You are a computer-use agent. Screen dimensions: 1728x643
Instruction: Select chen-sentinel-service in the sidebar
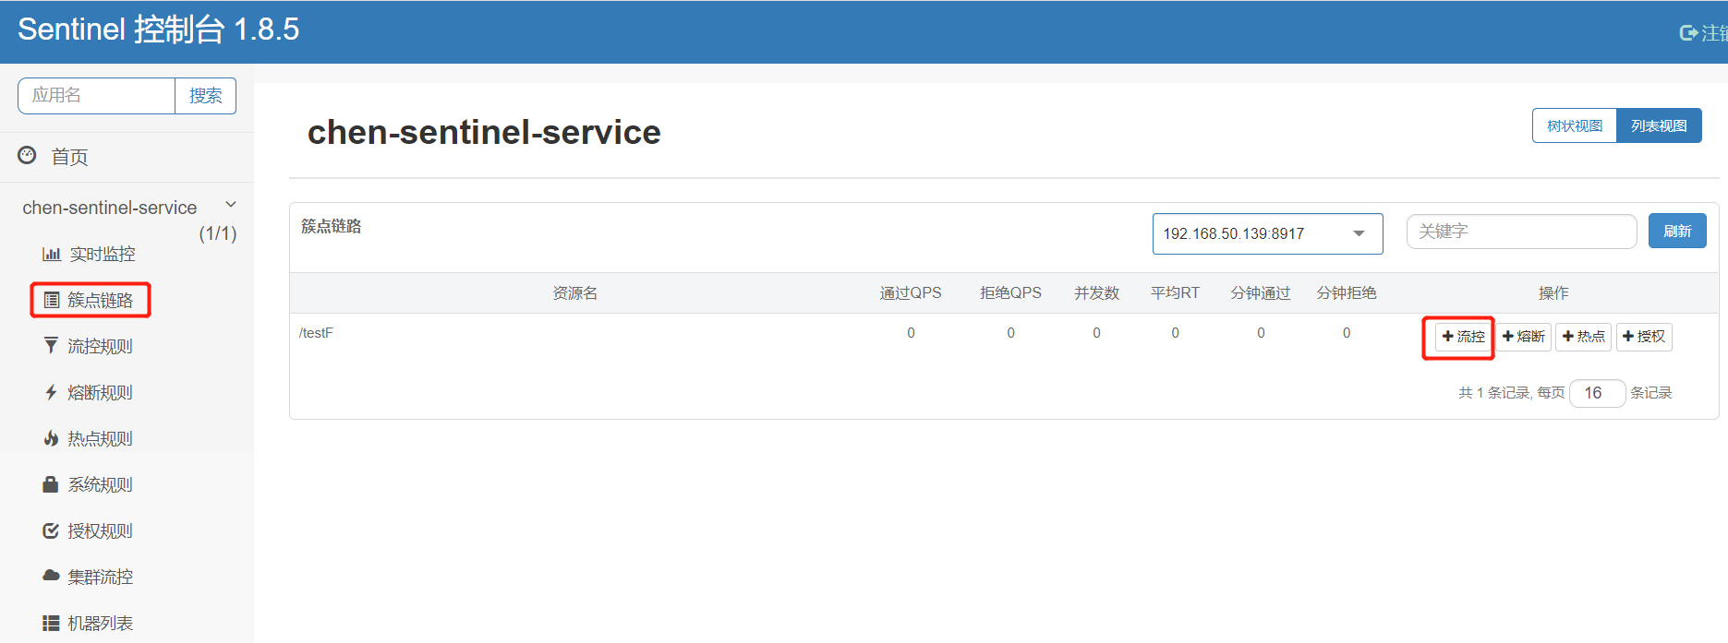coord(110,208)
